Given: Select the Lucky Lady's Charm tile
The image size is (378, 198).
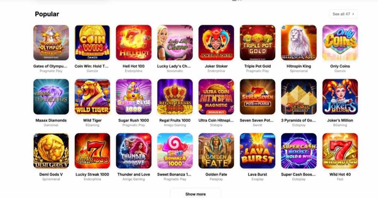Looking at the screenshot, I should [175, 43].
